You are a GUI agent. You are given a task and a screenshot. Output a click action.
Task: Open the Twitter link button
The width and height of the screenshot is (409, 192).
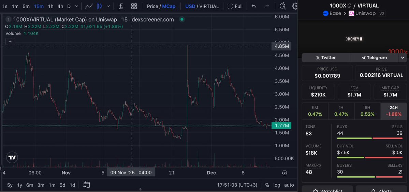[326, 58]
